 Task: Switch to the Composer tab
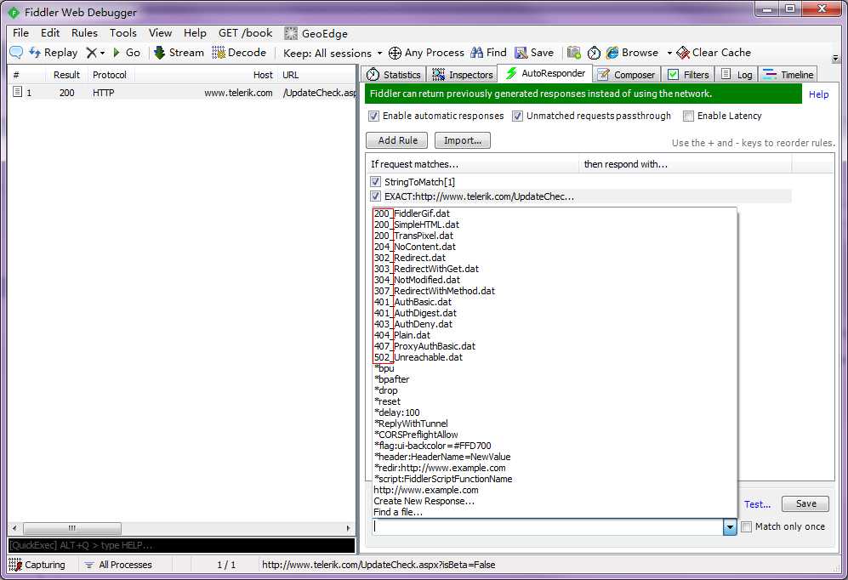(x=626, y=75)
